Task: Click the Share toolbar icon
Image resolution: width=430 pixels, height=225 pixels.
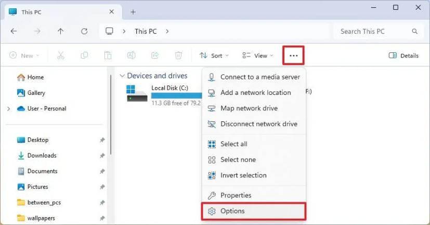Action: click(155, 55)
